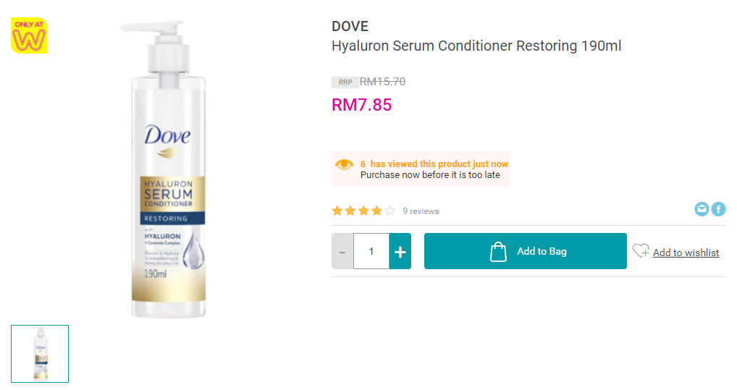Viewport: 737px width, 390px height.
Task: Click the email share icon
Action: (702, 208)
